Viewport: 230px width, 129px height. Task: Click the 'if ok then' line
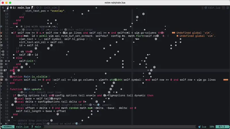point(24,52)
